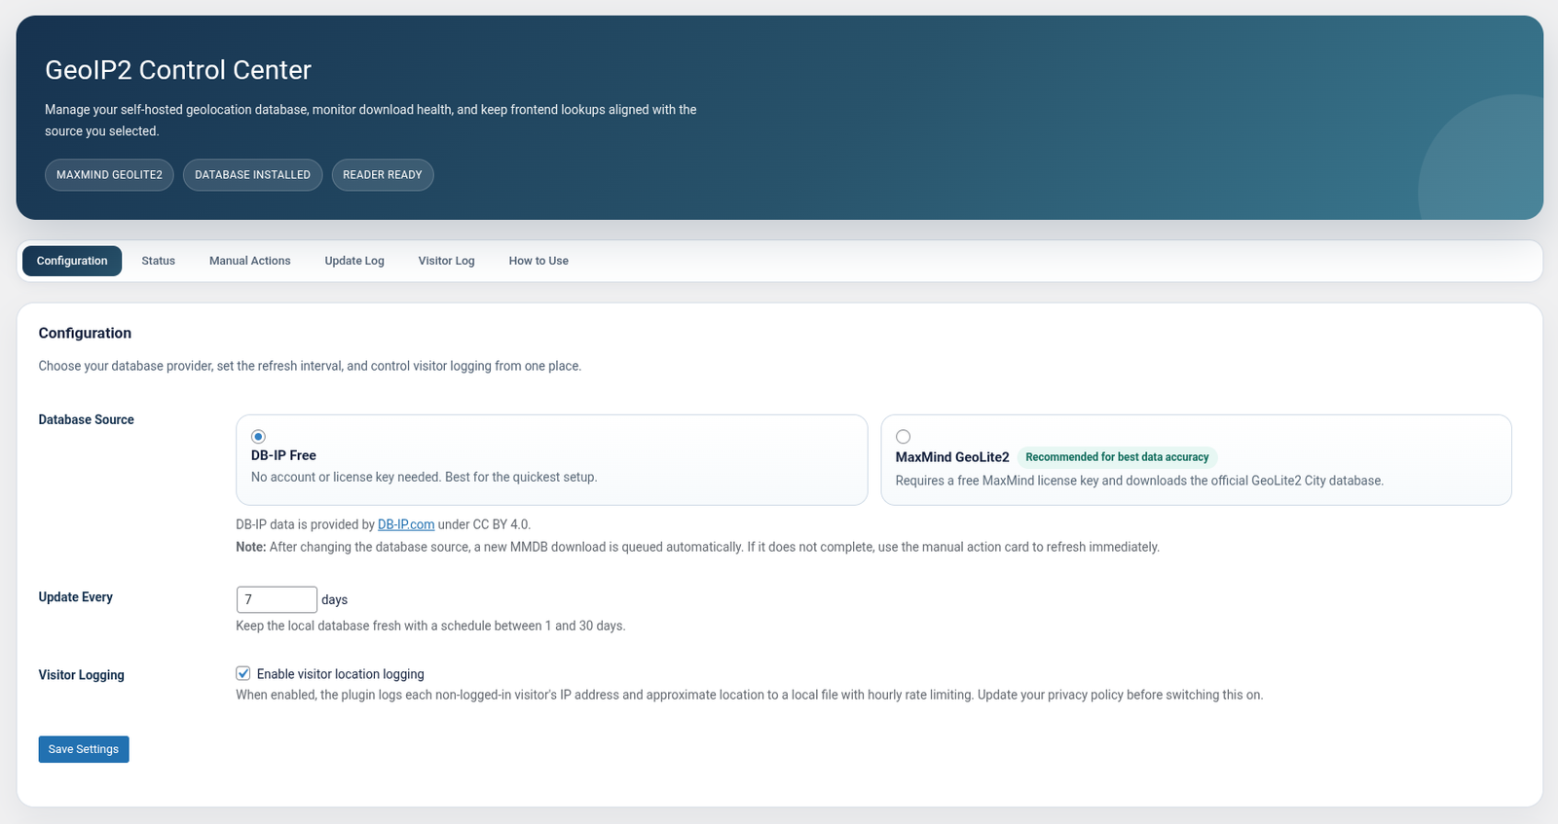The height and width of the screenshot is (824, 1558).
Task: Click the 'Requires a free MaxMind license key' description
Action: [1139, 481]
